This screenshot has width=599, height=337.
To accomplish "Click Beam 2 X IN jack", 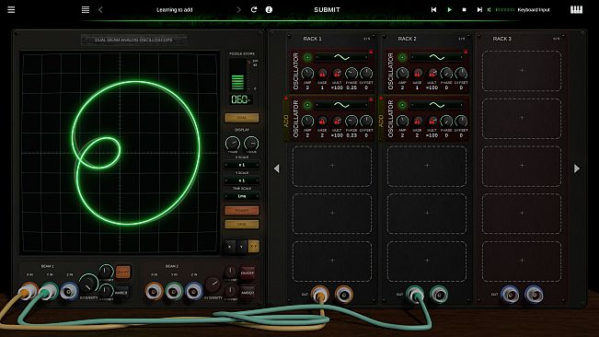I will pyautogui.click(x=154, y=291).
